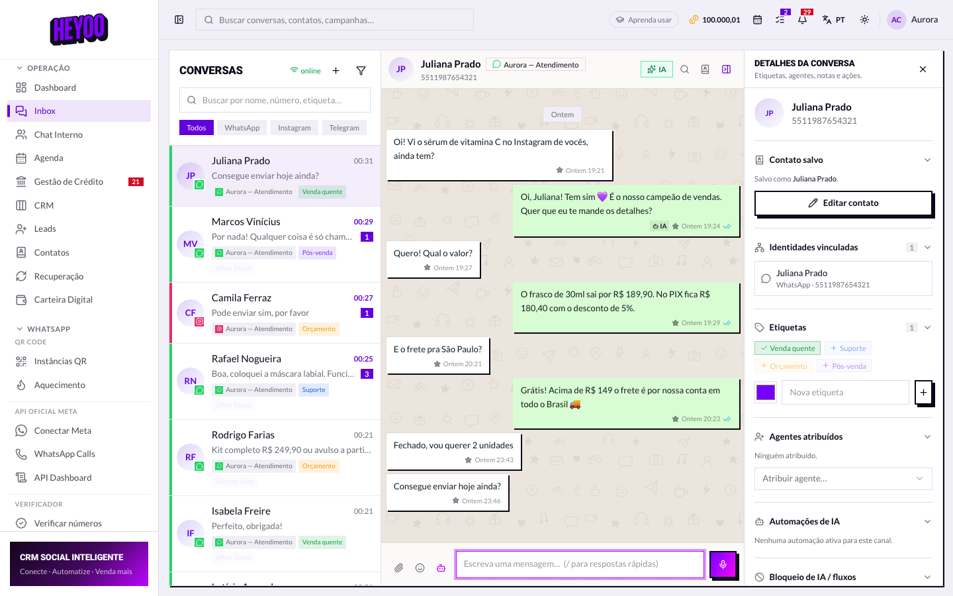Viewport: 953px width, 596px height.
Task: Open the emoji picker icon
Action: point(420,568)
